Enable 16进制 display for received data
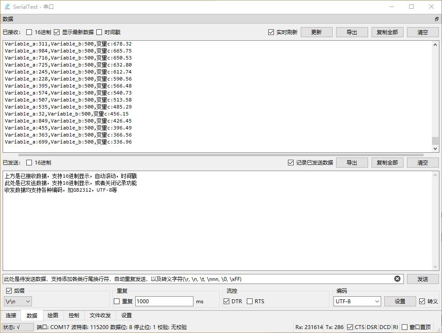This screenshot has width=442, height=333. coord(29,32)
